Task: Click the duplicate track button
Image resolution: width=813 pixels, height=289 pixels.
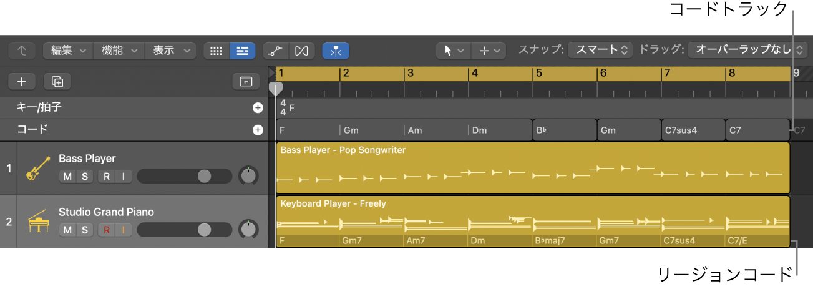Action: pyautogui.click(x=57, y=81)
